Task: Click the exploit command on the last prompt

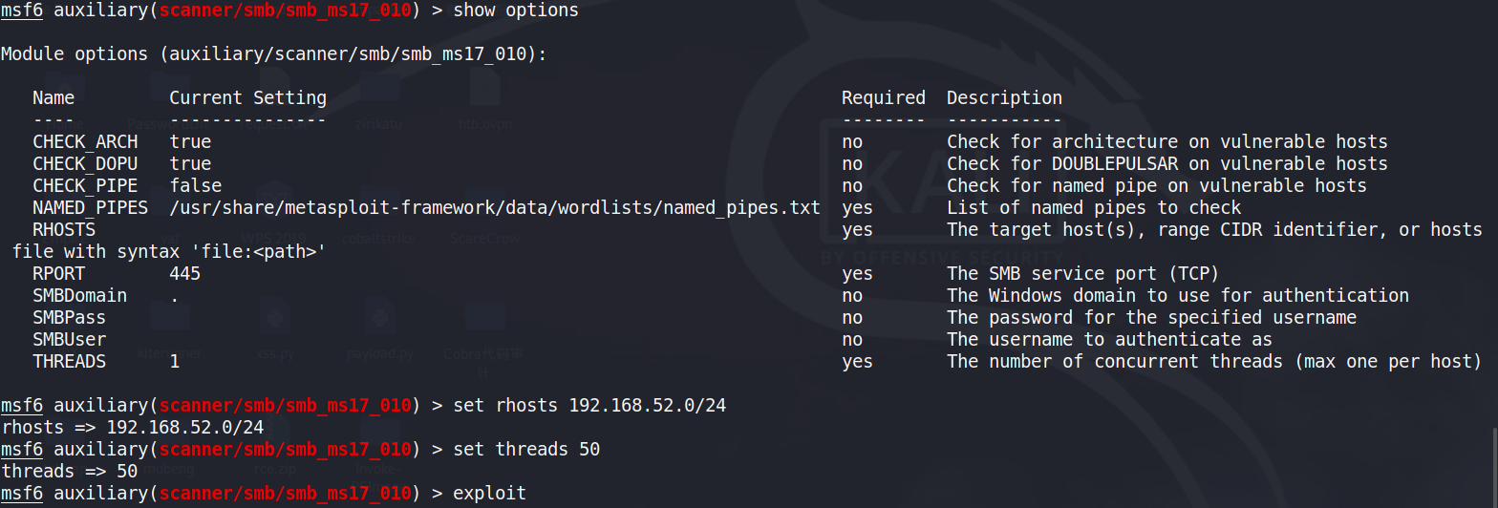Action: click(x=489, y=494)
